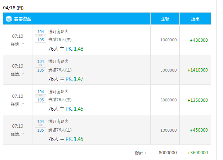The width and height of the screenshot is (223, 160).
Task: Click bet line 76人 主 PK, 1.48
Action: tap(66, 49)
